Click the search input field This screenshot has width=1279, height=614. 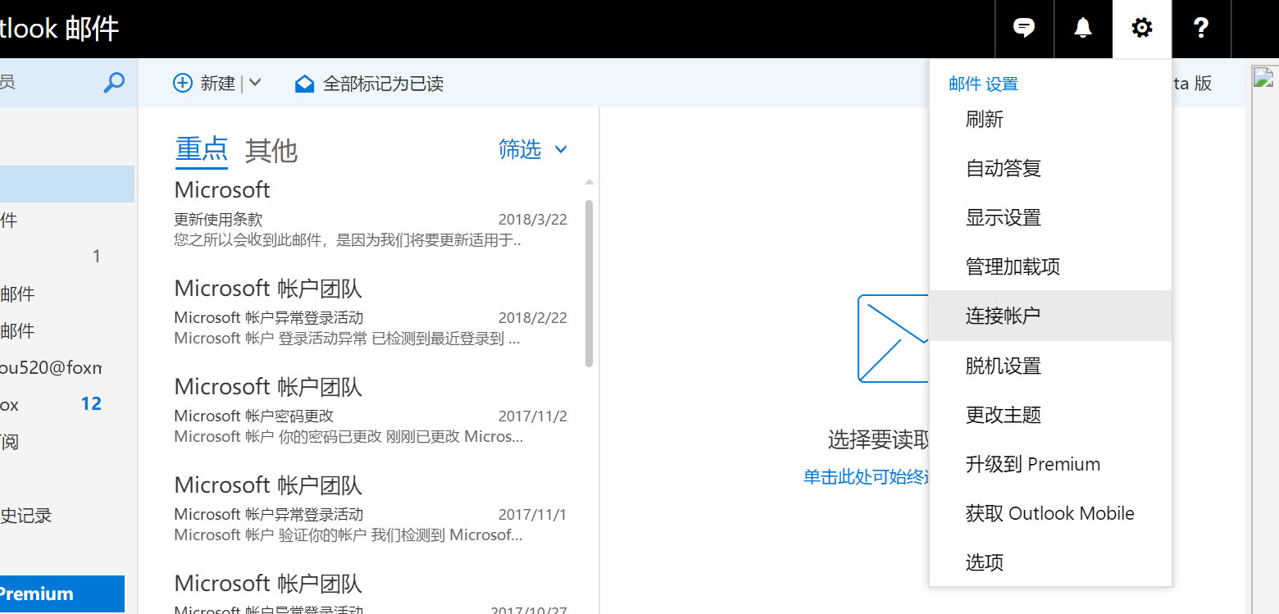(49, 82)
